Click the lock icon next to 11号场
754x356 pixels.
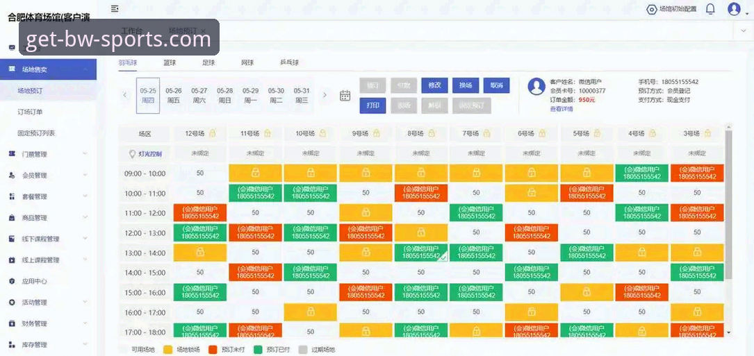(x=268, y=133)
